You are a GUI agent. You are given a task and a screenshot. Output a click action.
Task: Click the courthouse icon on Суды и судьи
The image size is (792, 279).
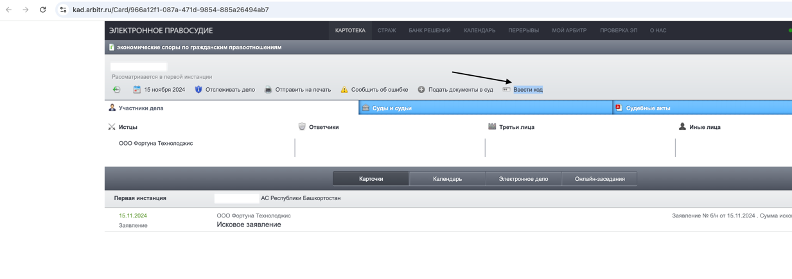(365, 108)
